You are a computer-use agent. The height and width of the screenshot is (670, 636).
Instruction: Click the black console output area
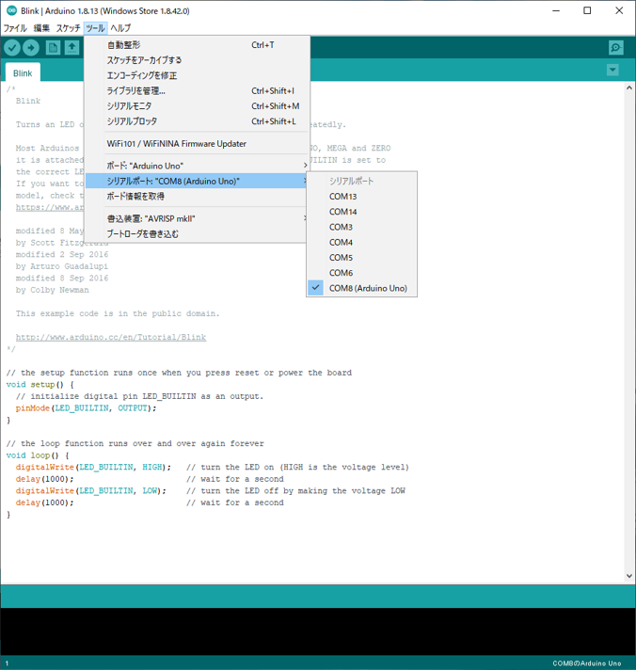coord(318,631)
